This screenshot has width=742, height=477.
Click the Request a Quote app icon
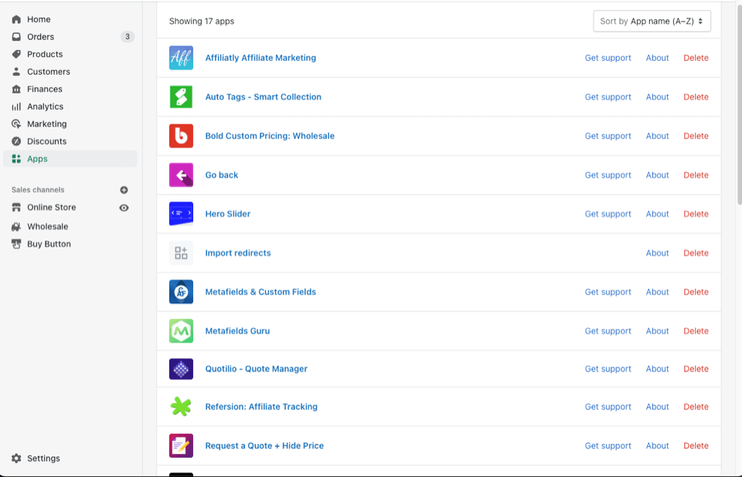[181, 445]
